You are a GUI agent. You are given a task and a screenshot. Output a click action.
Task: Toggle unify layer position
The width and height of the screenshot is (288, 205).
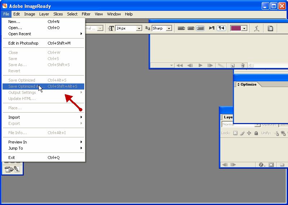276,133
